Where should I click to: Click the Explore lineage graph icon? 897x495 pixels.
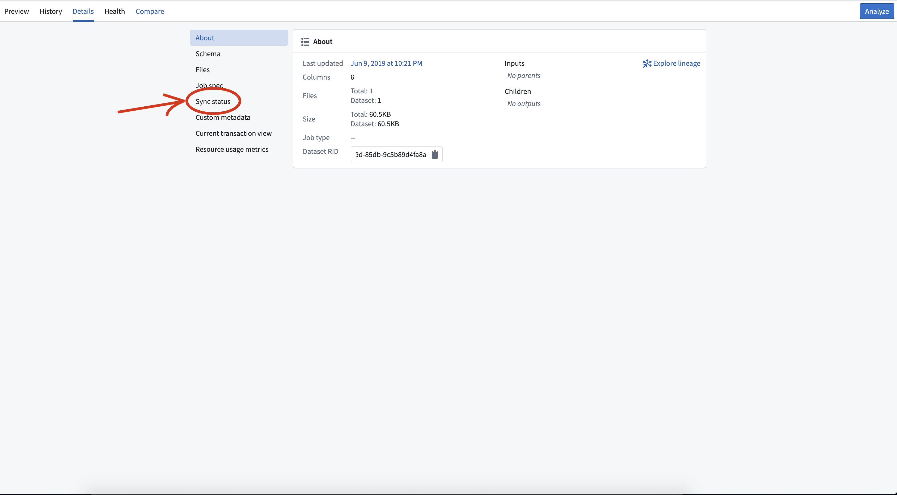pos(647,64)
